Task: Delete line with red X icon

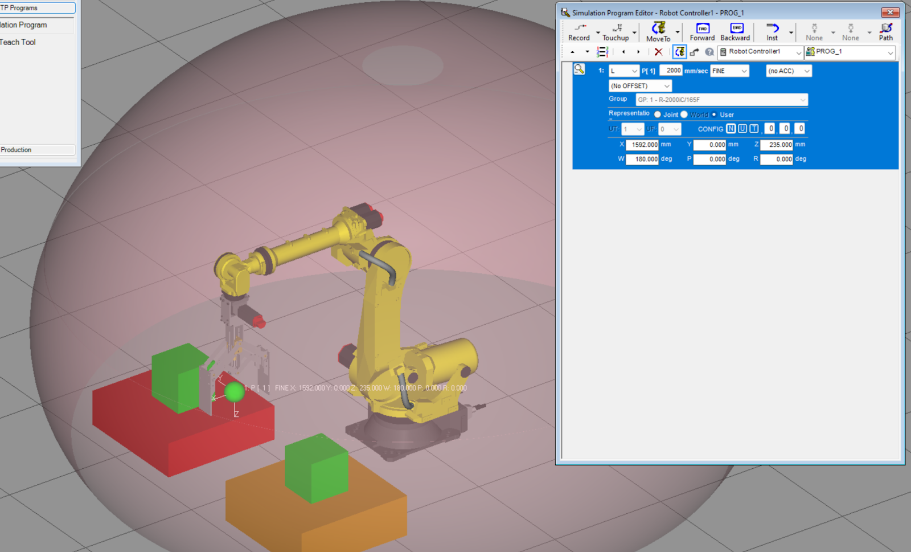Action: click(658, 52)
